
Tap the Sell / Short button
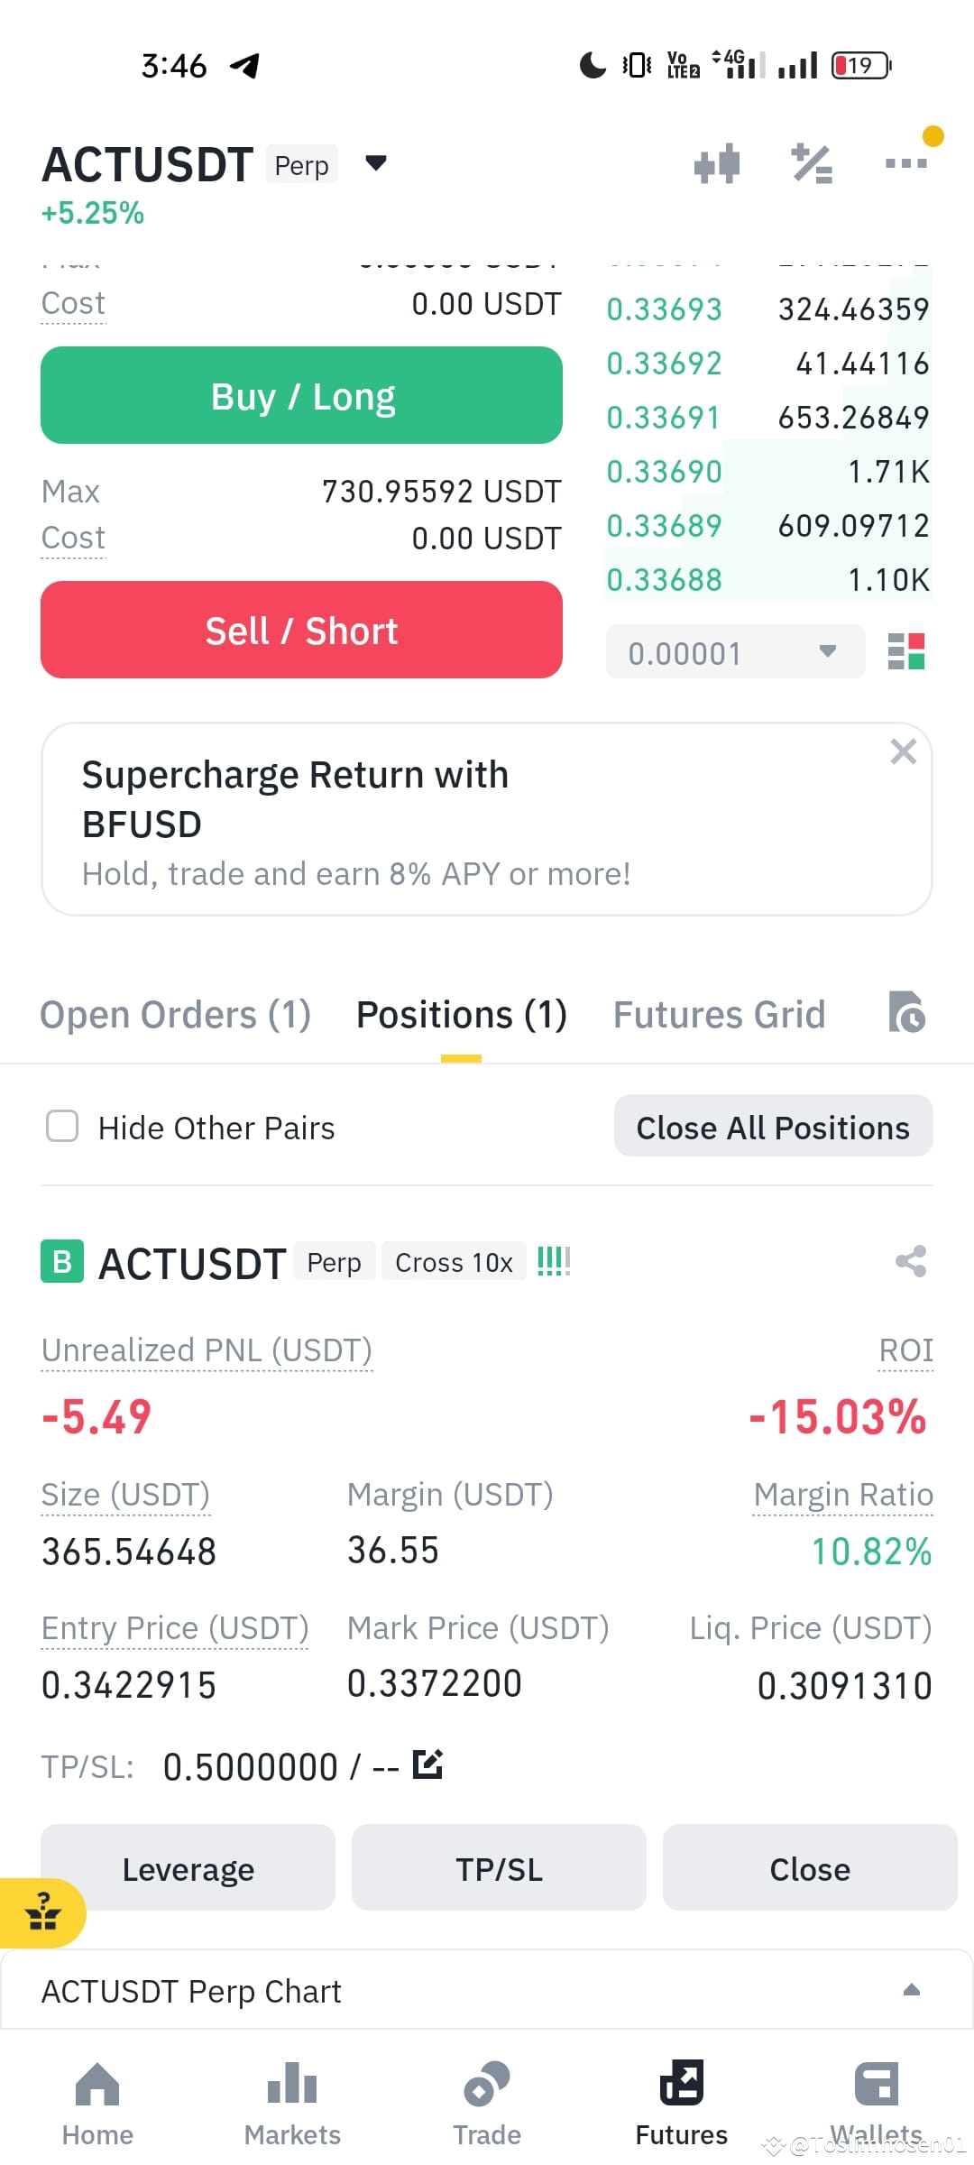tap(301, 630)
